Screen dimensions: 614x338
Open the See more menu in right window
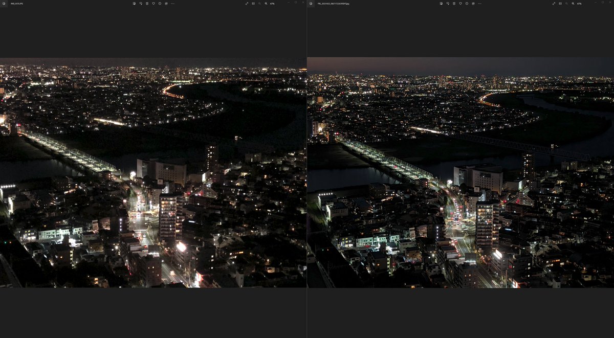tap(479, 4)
